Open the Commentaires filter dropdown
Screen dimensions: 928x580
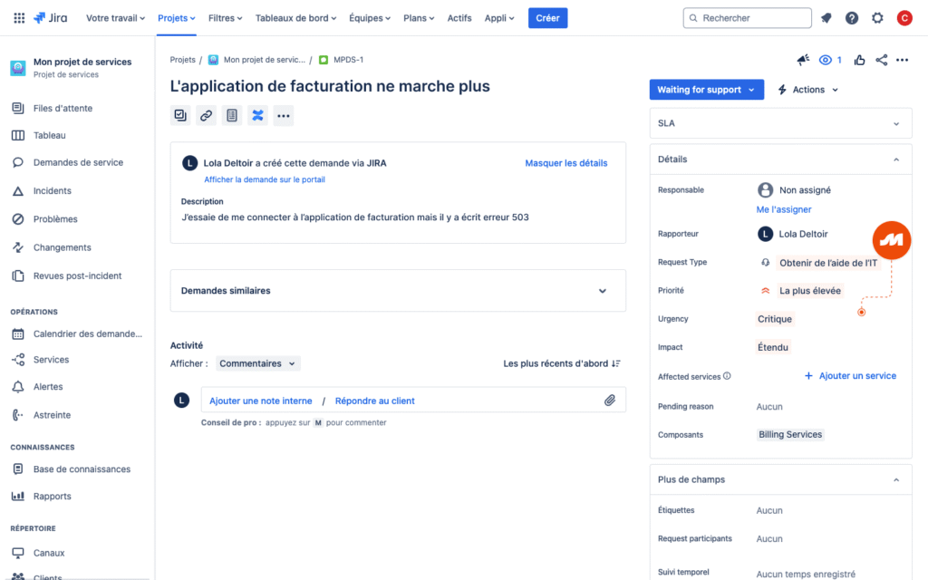click(256, 362)
